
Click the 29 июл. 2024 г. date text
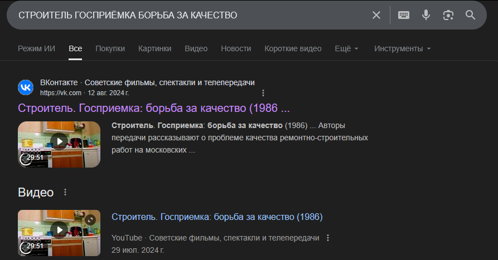click(138, 250)
